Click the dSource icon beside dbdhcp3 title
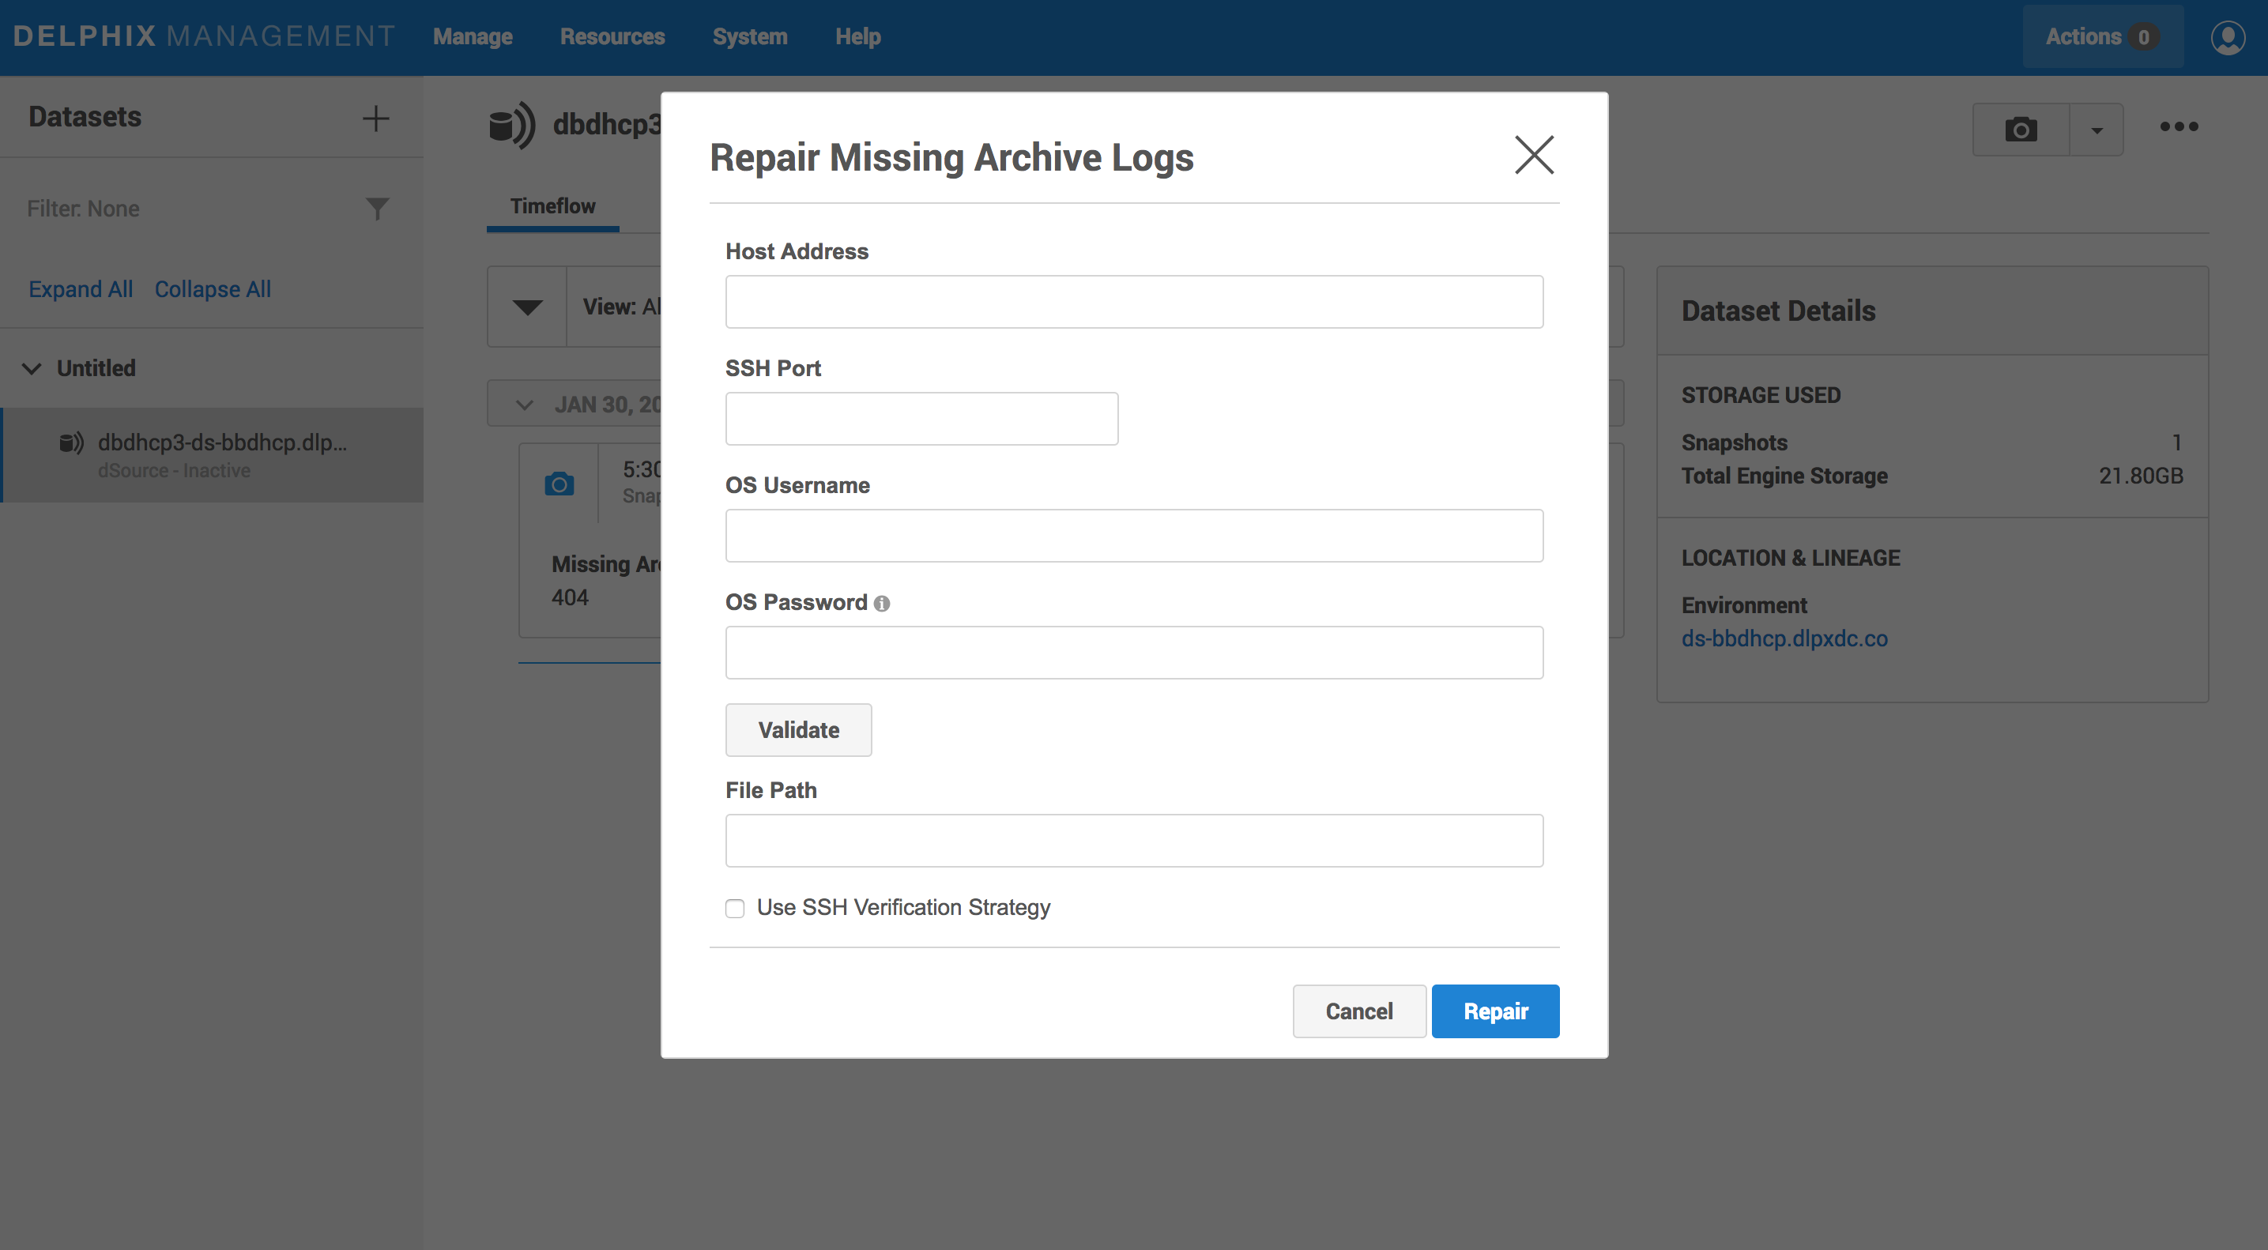This screenshot has height=1250, width=2268. [x=511, y=125]
